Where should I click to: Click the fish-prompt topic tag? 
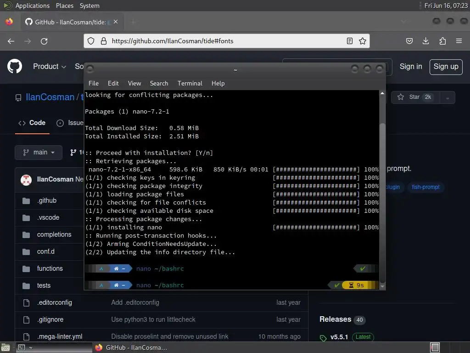pyautogui.click(x=425, y=188)
